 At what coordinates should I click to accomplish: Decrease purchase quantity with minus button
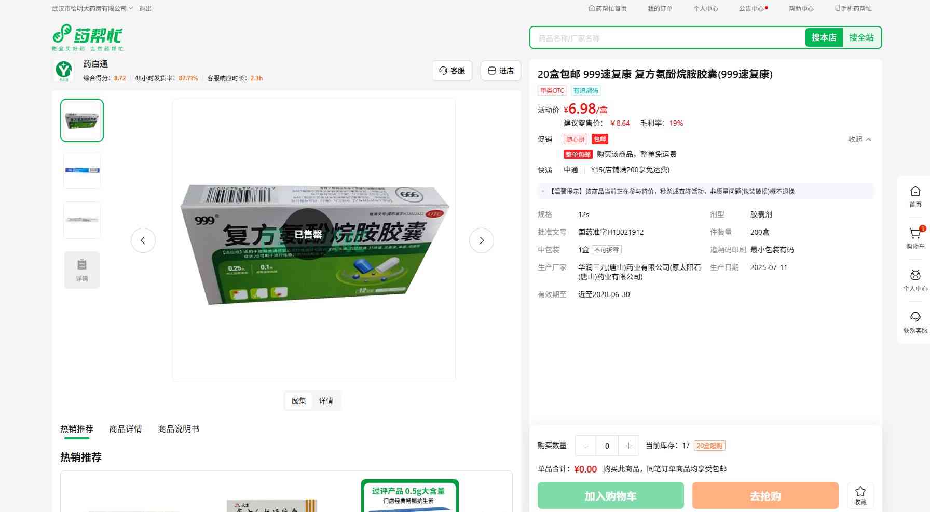pos(585,446)
